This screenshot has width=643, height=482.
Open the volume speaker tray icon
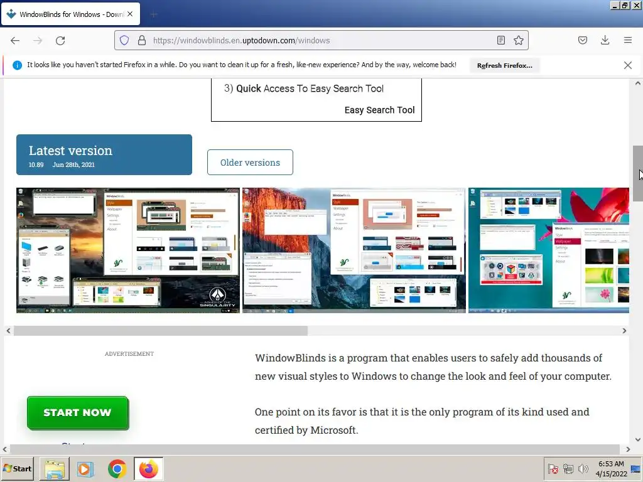coord(583,469)
